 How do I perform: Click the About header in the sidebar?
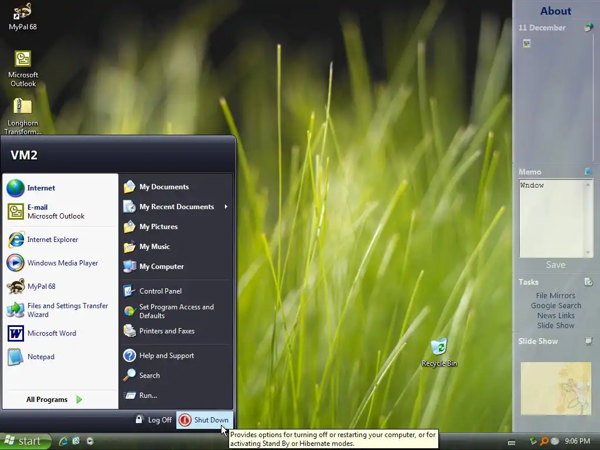(555, 11)
